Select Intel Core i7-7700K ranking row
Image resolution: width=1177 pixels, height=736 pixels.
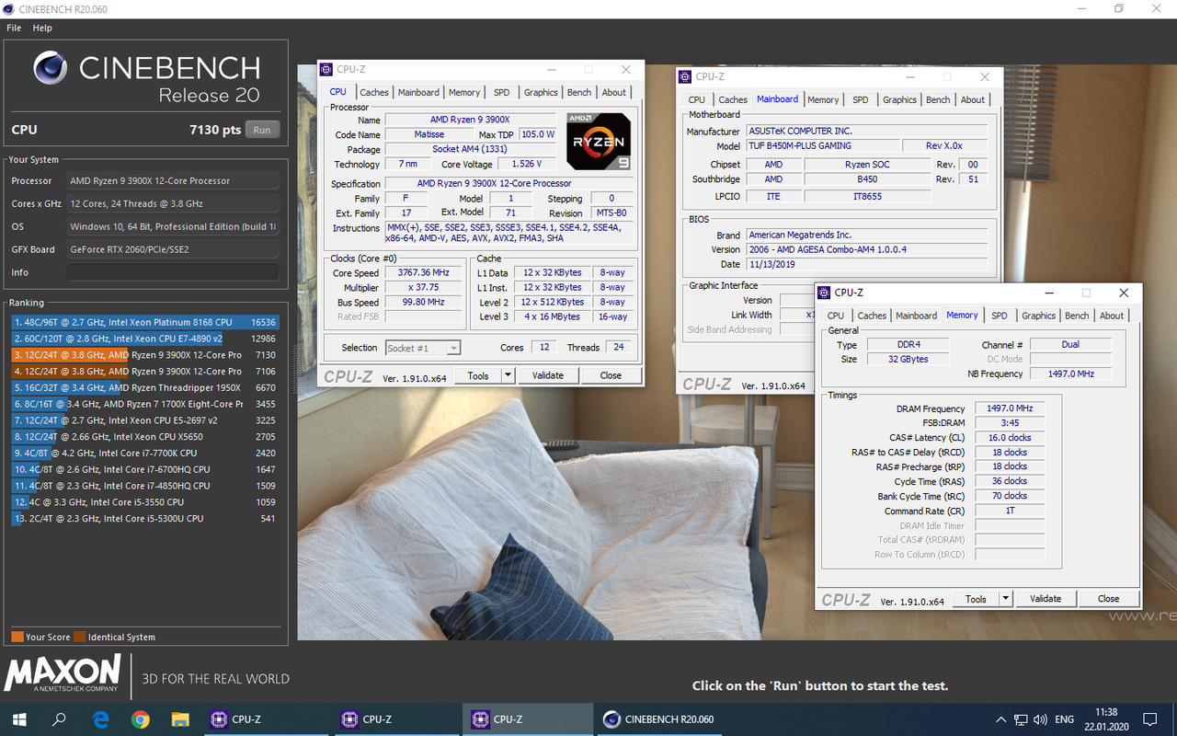point(145,453)
